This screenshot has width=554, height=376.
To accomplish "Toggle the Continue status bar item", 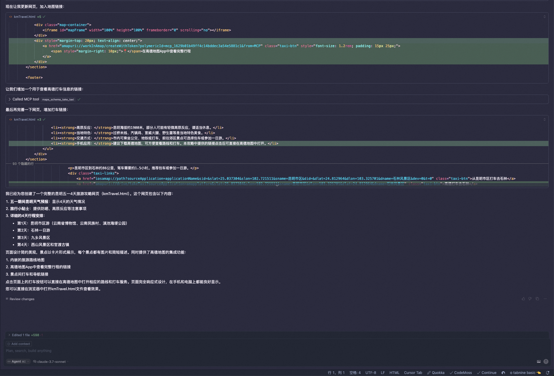I will coord(487,373).
